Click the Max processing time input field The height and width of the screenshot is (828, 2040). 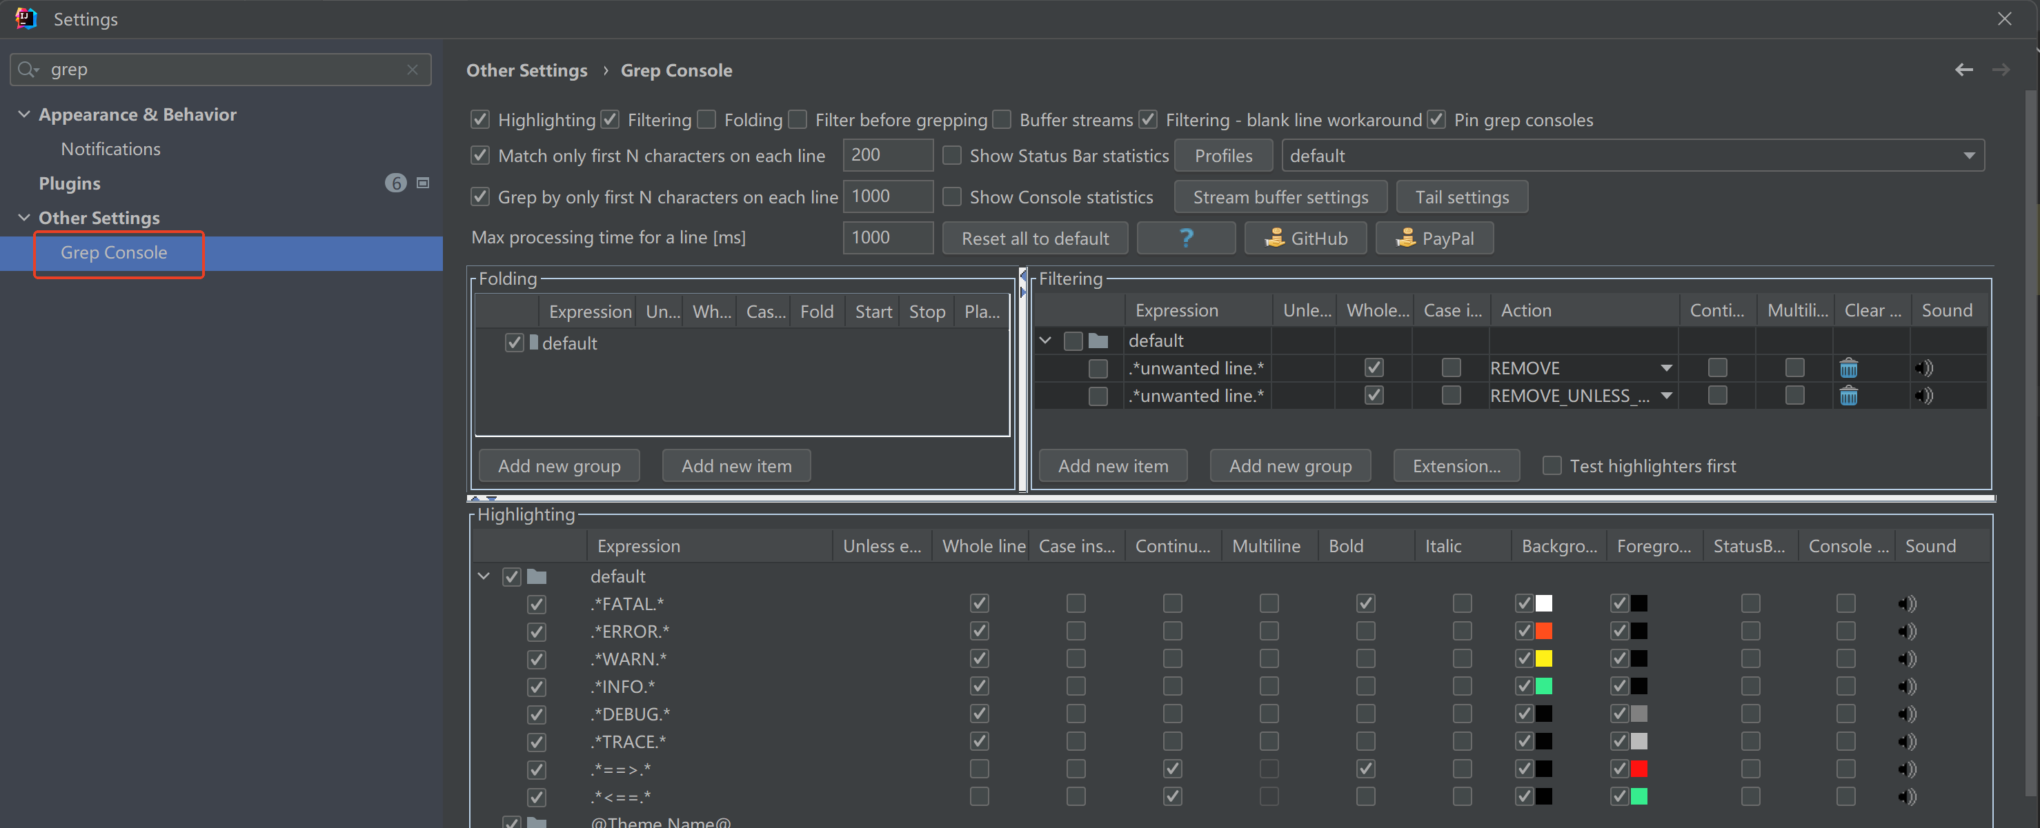[x=887, y=237]
